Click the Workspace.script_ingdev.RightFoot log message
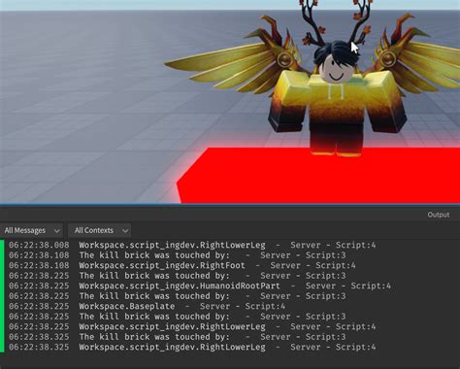460x369 pixels. pos(162,265)
